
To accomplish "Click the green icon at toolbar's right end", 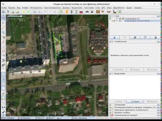I will coord(119,12).
